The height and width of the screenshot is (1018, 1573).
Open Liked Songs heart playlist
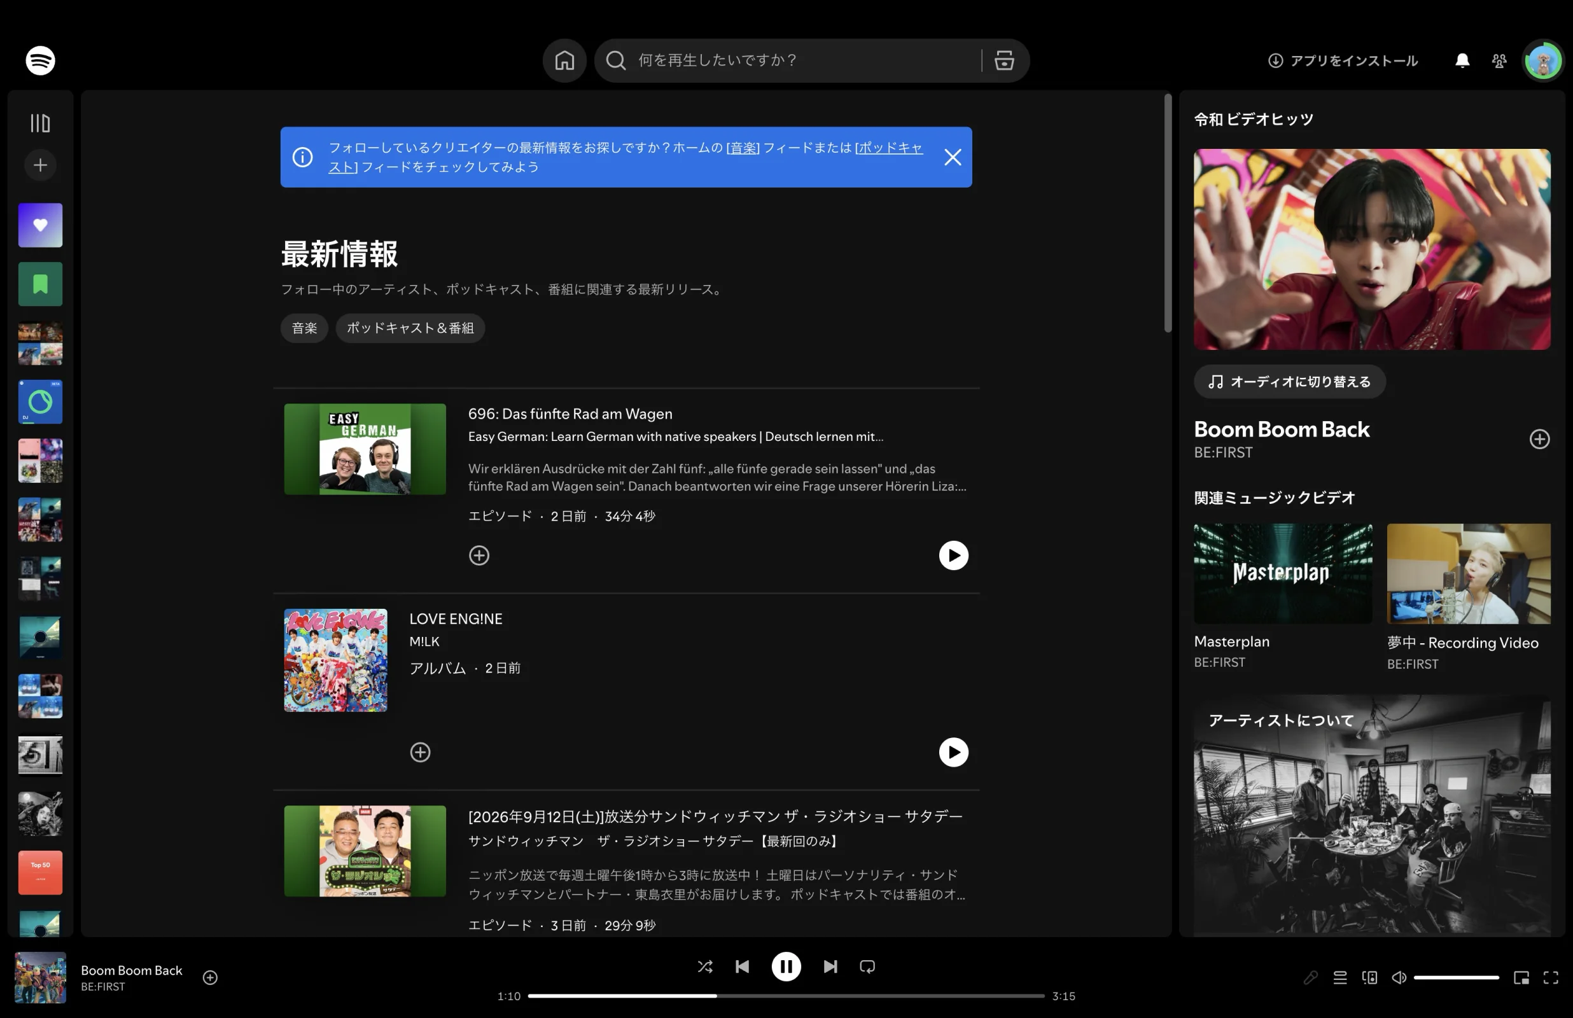(40, 225)
